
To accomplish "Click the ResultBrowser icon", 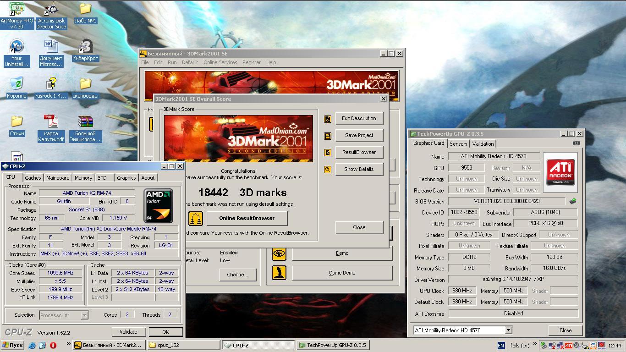I will pyautogui.click(x=328, y=153).
